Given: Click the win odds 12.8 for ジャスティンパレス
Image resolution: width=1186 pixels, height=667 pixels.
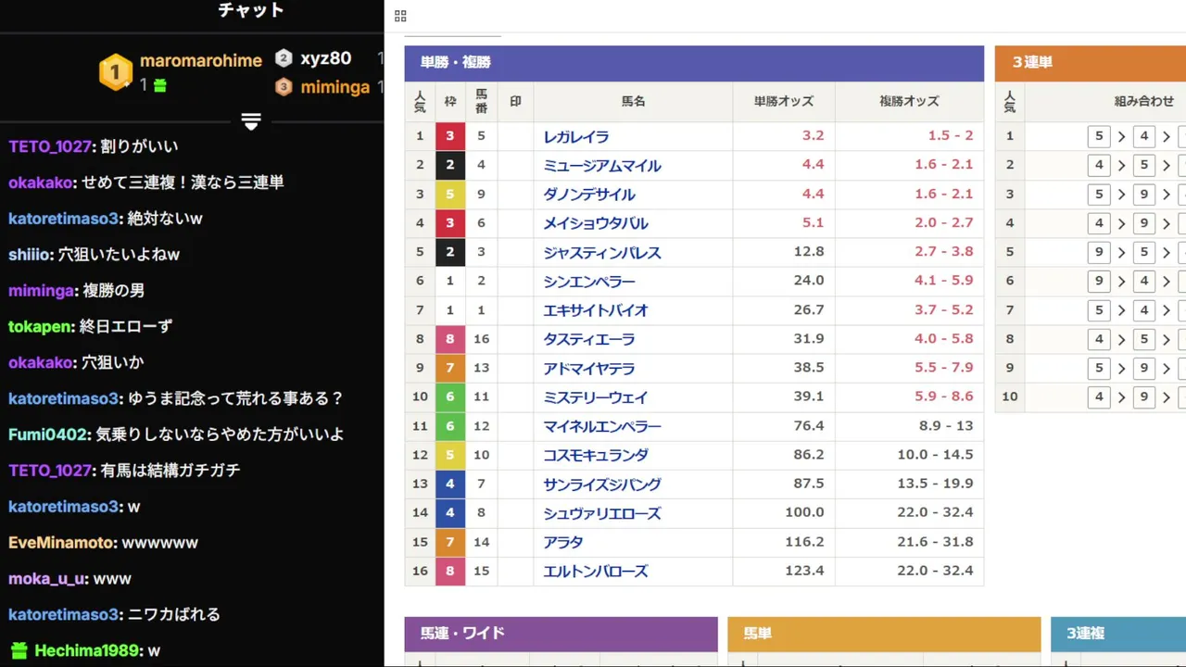Looking at the screenshot, I should pos(808,252).
